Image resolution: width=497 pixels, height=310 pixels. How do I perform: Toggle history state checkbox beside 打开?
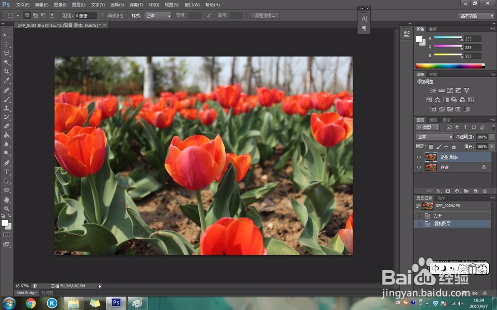(418, 216)
